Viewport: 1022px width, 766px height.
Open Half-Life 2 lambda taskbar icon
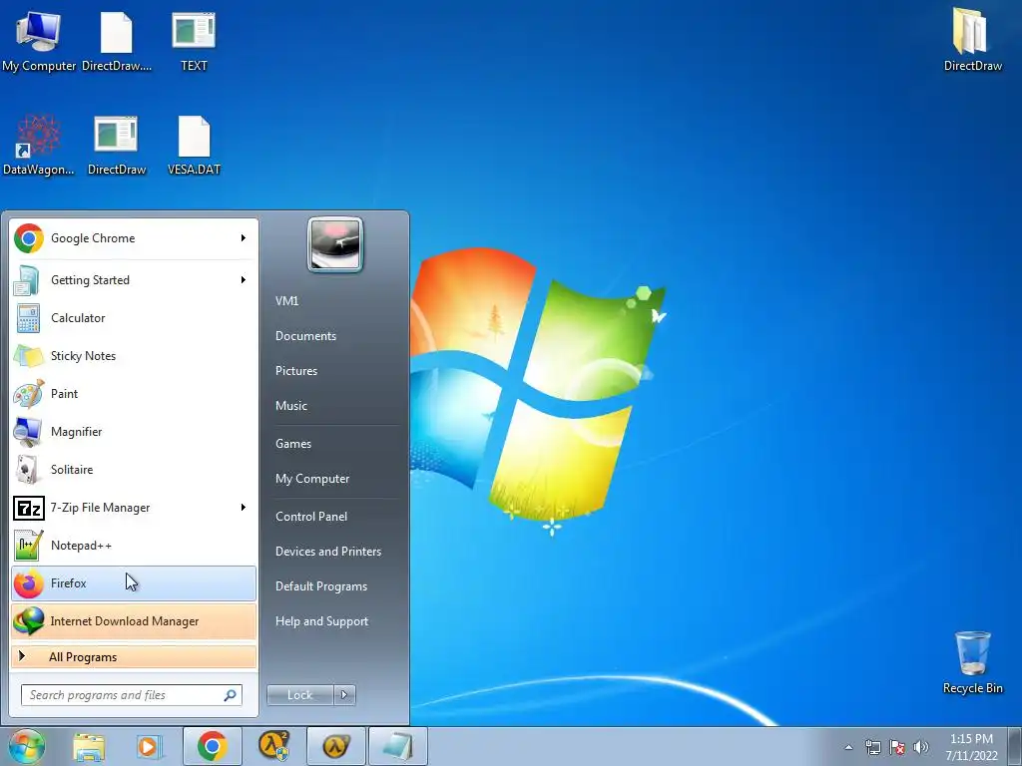pyautogui.click(x=273, y=746)
